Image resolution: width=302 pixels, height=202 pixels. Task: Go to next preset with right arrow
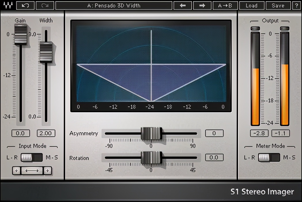point(202,5)
